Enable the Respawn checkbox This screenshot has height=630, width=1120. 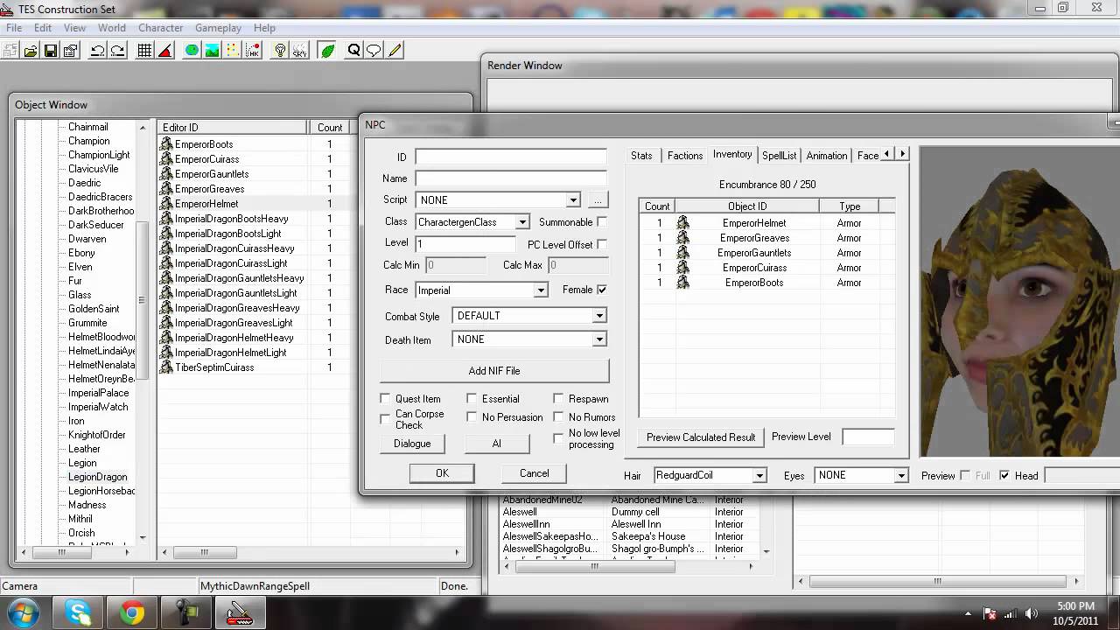(558, 399)
